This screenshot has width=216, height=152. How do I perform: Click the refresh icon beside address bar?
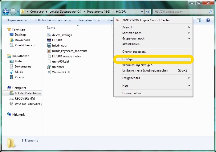(148, 12)
